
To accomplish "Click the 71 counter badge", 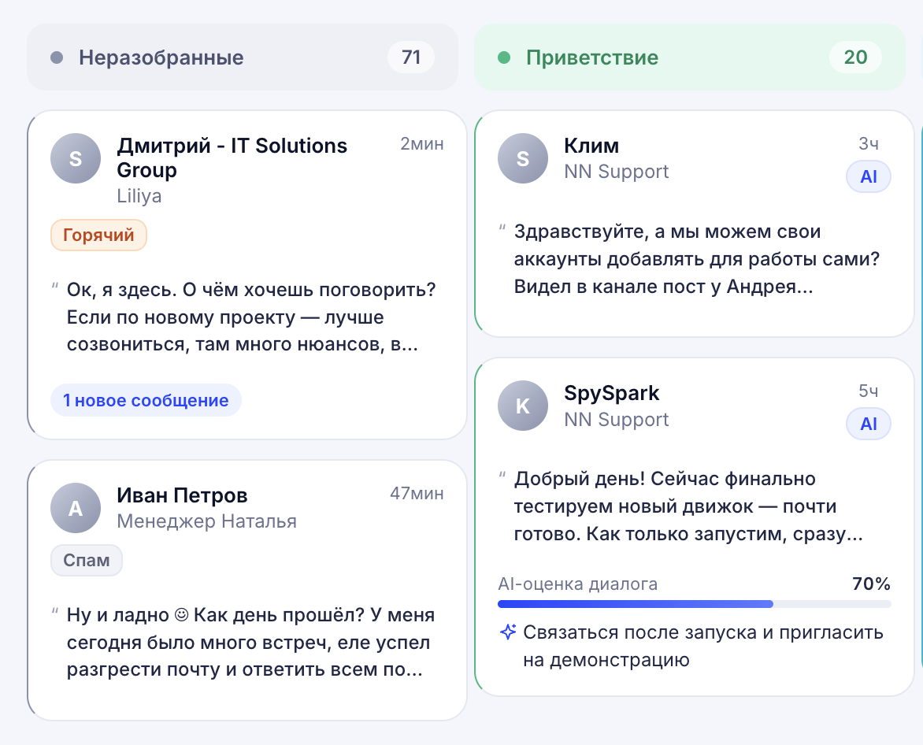I will [411, 57].
